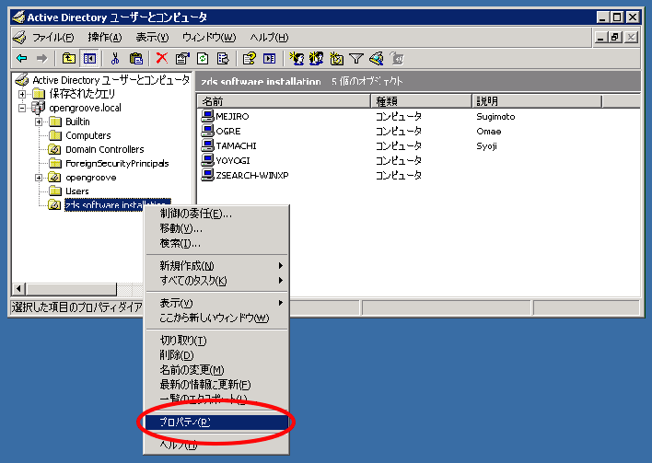Viewport: 652px width, 463px height.
Task: Minimize the inner MMC child window
Action: (600, 38)
